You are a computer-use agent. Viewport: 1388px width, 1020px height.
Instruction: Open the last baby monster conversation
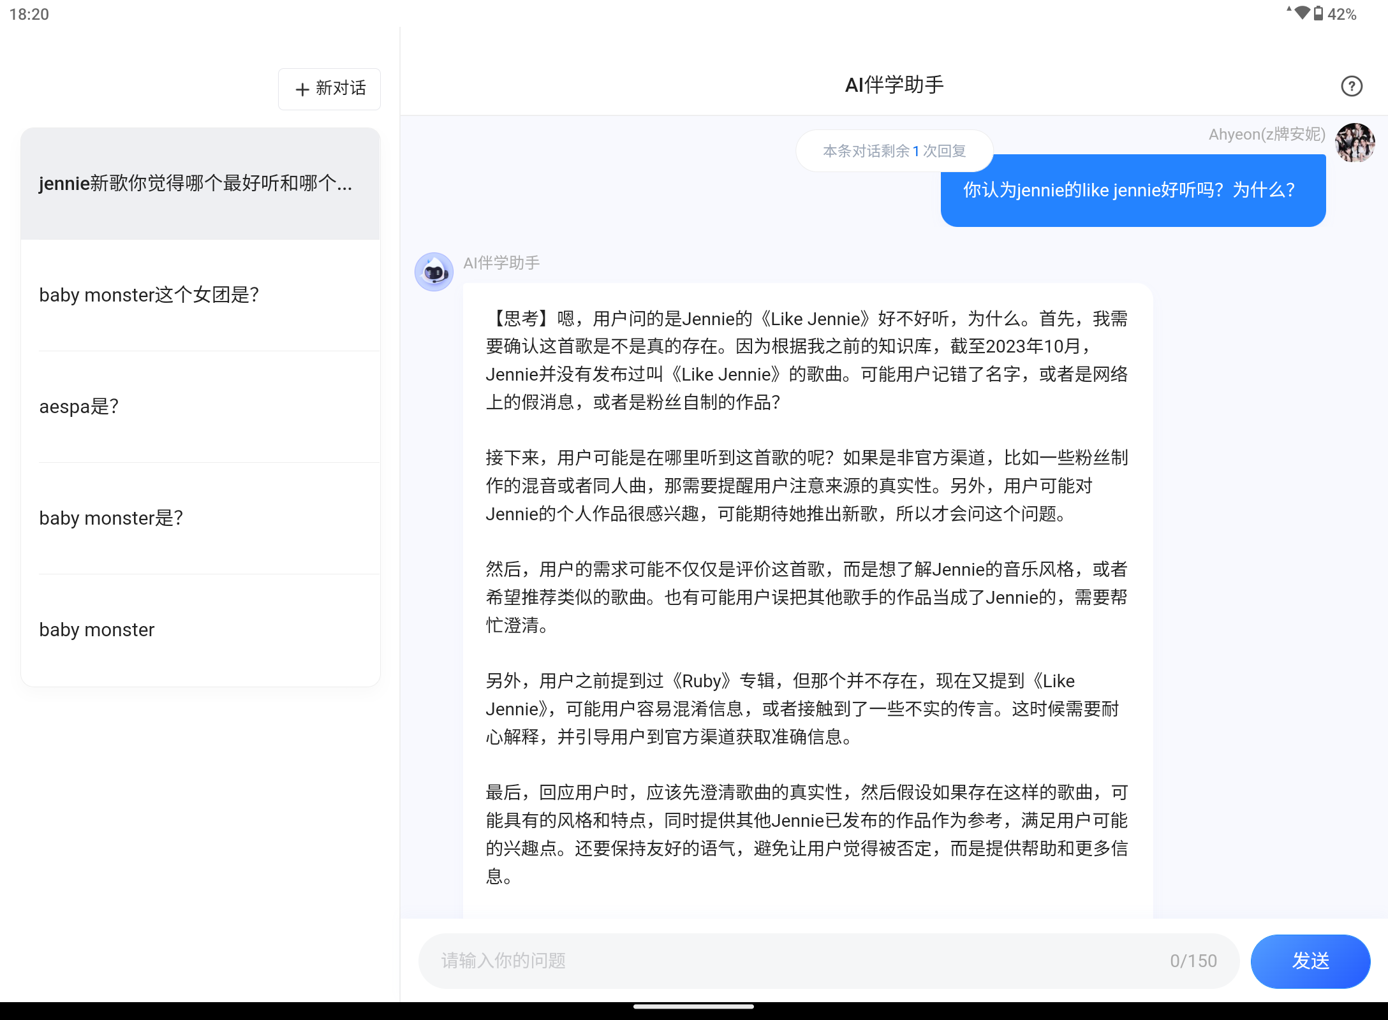pos(200,630)
